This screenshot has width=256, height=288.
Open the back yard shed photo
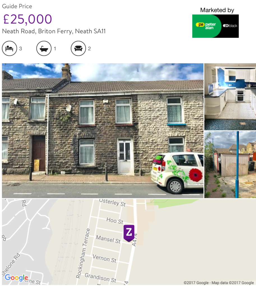pos(230,165)
